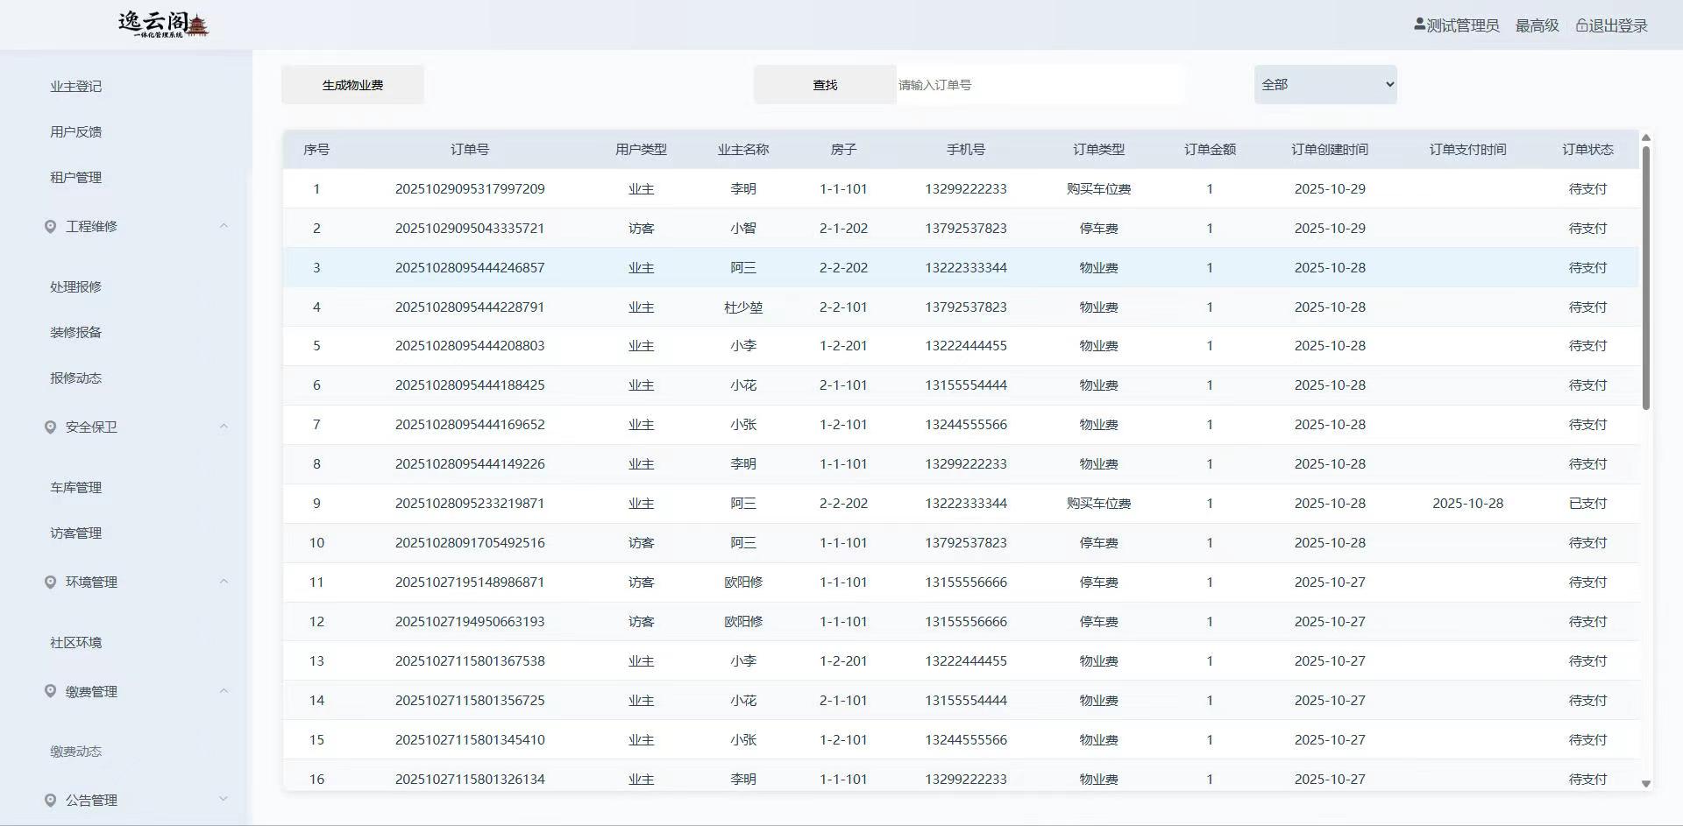Collapse the 工程维修 section chevron
The height and width of the screenshot is (826, 1683).
pos(224,226)
